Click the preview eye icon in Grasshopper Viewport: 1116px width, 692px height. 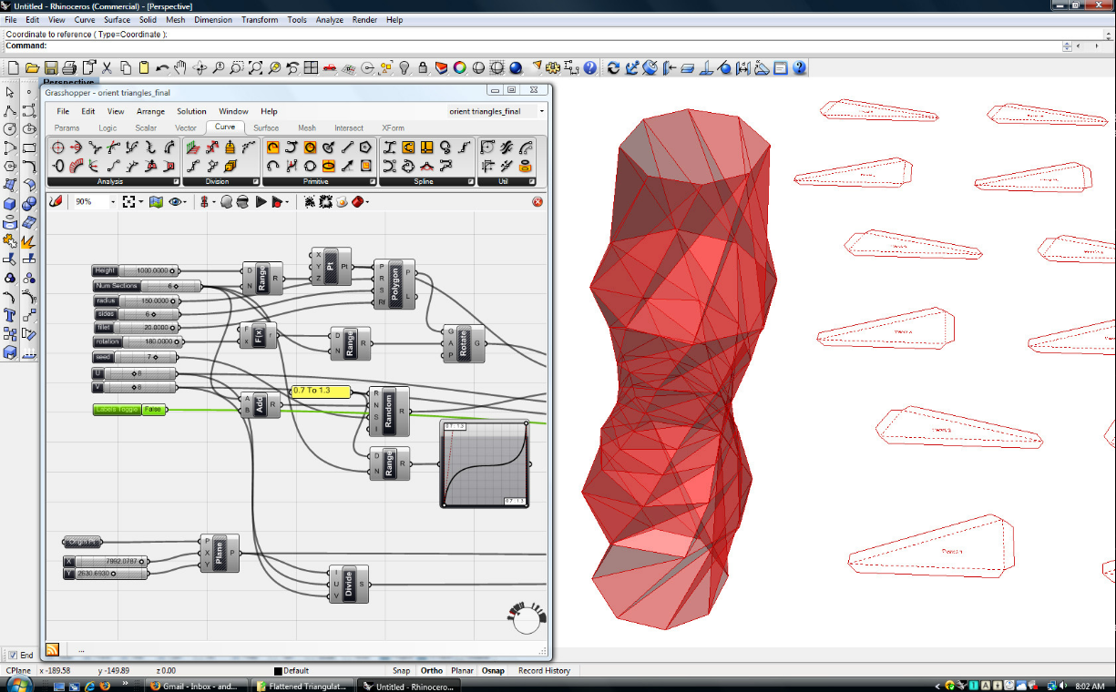(x=174, y=202)
